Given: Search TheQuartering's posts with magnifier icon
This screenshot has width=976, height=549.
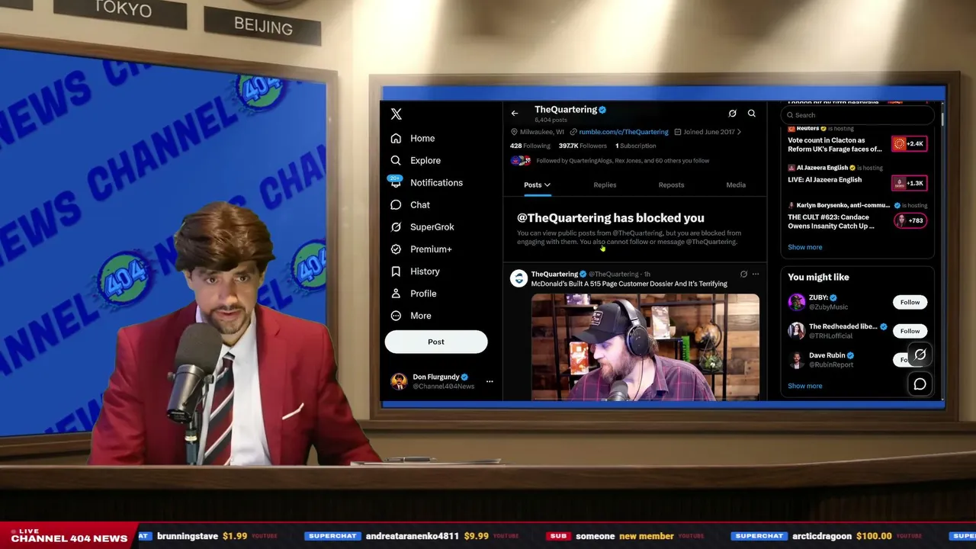Looking at the screenshot, I should tap(752, 114).
